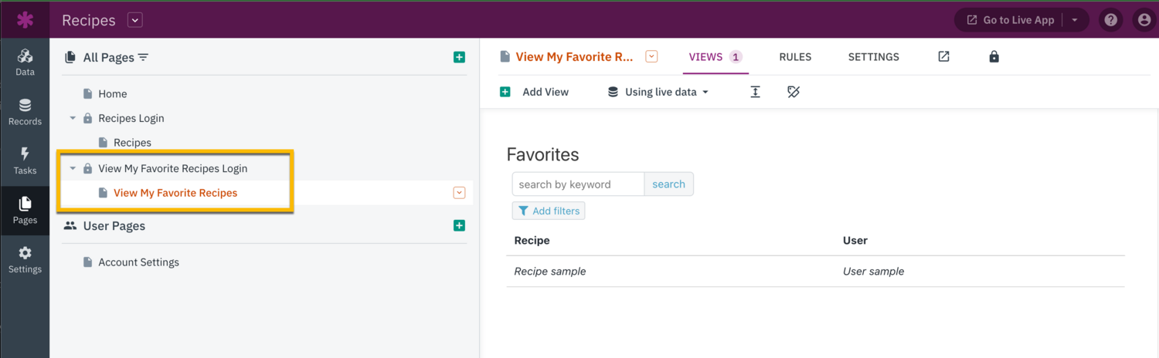Click the Add filters button

coord(549,211)
